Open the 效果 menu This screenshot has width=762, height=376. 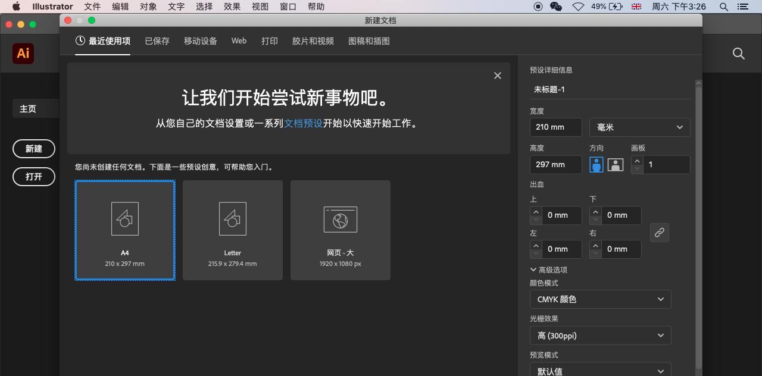pos(232,7)
